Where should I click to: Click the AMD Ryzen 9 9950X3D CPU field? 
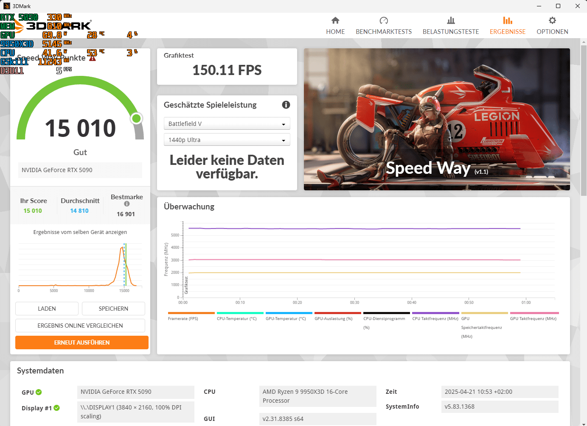318,396
